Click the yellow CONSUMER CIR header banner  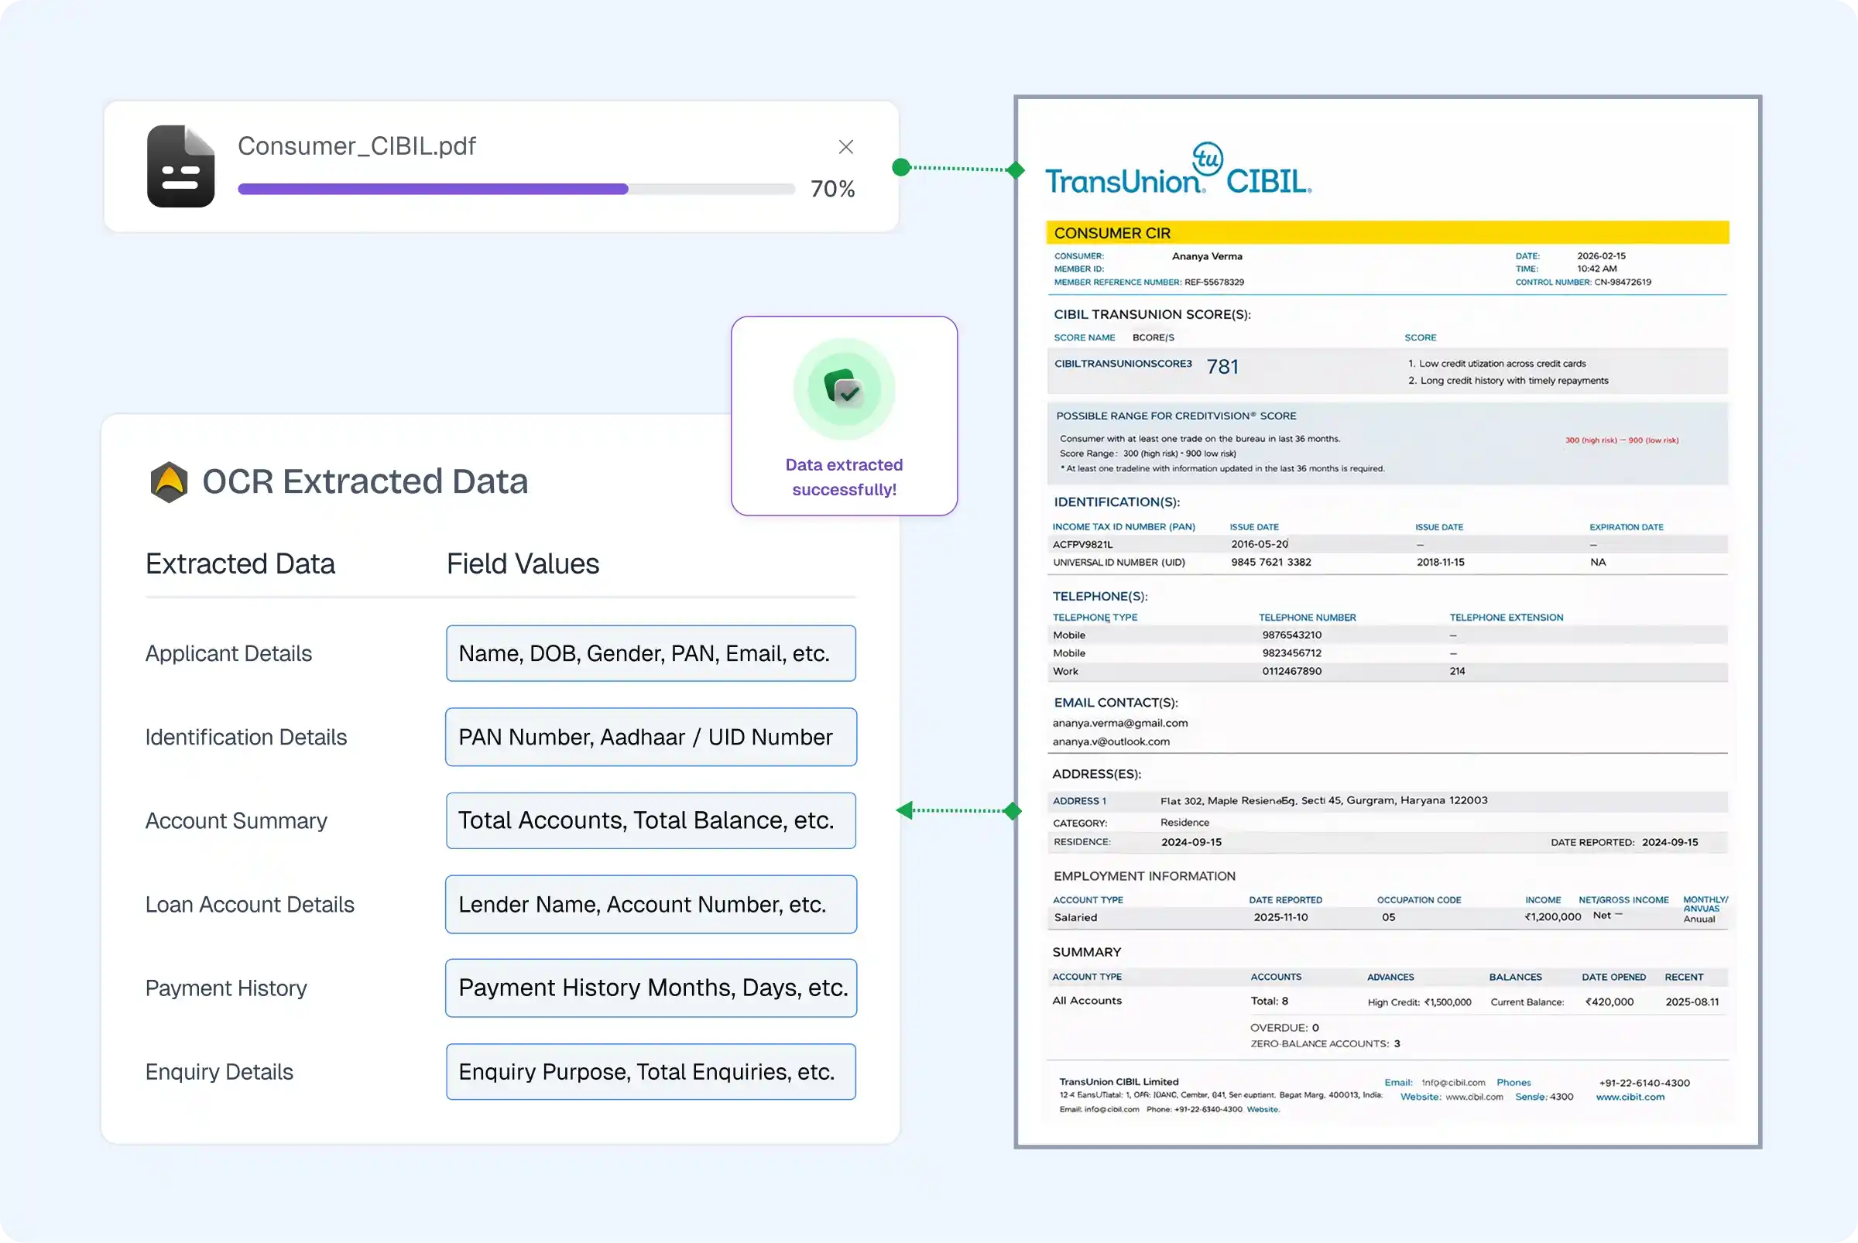(1387, 232)
